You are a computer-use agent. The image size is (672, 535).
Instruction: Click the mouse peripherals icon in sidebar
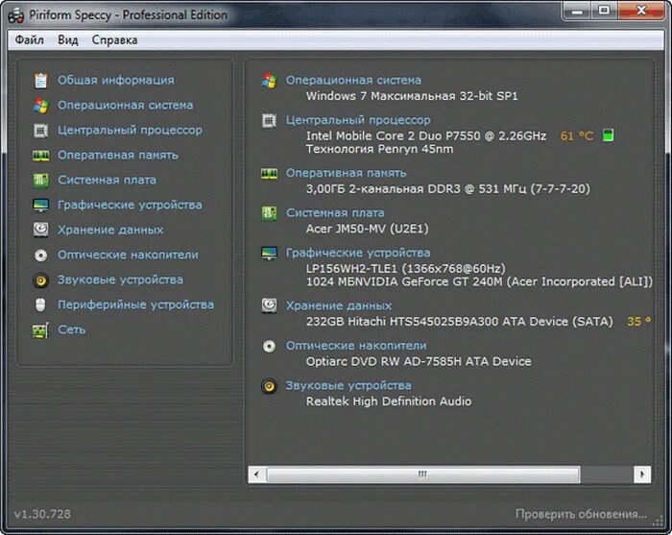[x=40, y=304]
